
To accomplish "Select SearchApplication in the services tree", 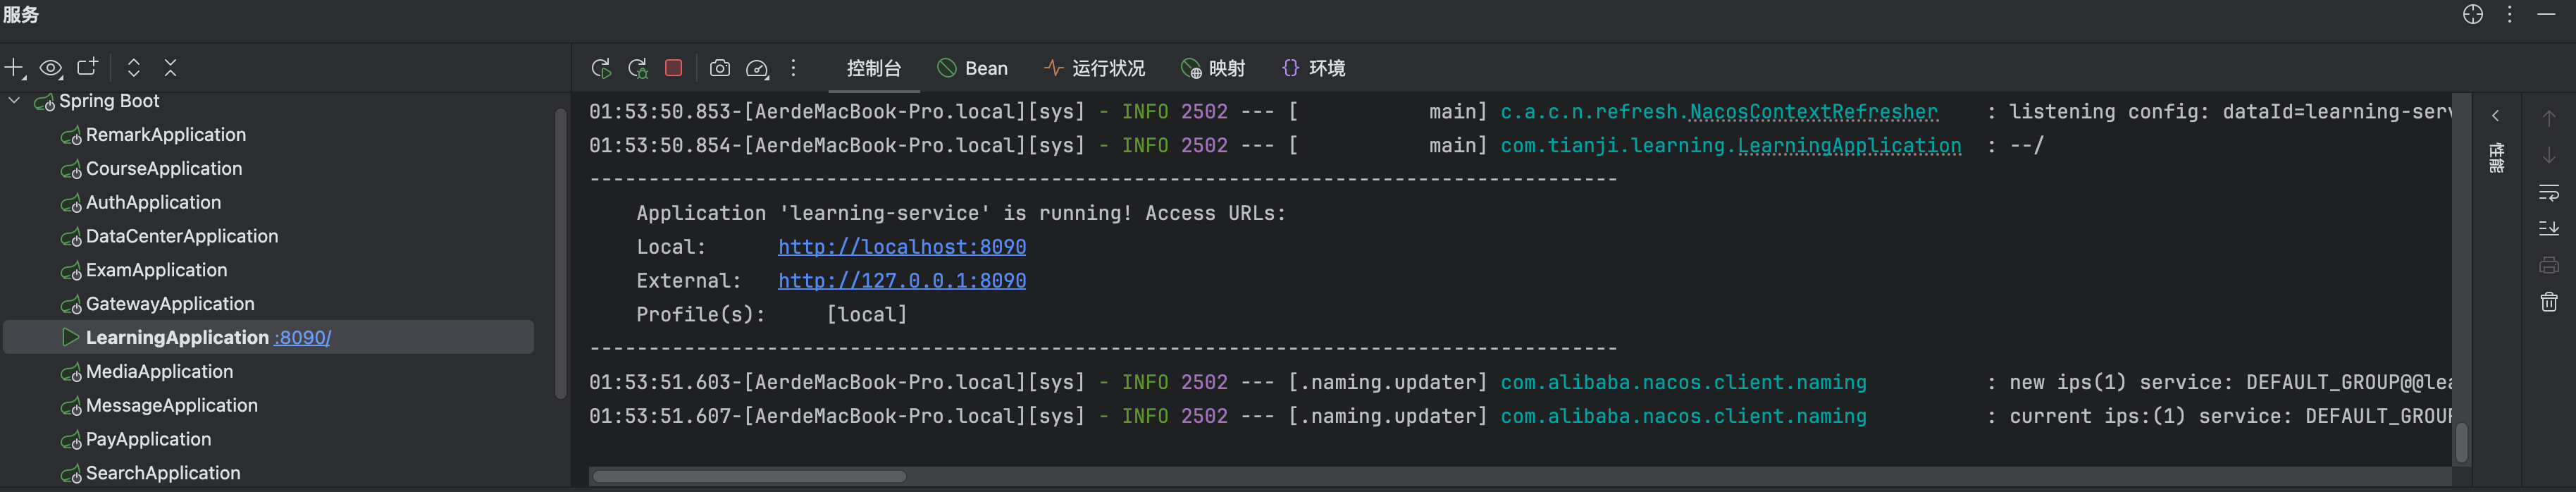I will (x=163, y=473).
